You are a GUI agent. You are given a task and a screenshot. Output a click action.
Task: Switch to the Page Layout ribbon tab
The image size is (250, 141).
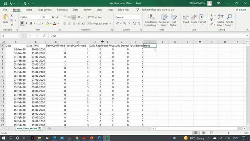(x=45, y=9)
